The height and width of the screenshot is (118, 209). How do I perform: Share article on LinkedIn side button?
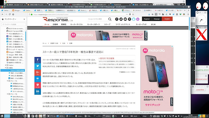[x=38, y=92]
